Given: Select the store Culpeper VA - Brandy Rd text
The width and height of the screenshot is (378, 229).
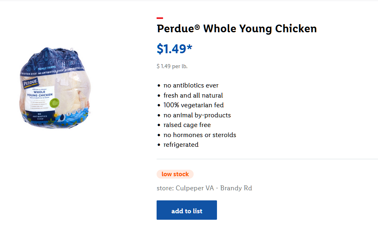Looking at the screenshot, I should point(204,188).
